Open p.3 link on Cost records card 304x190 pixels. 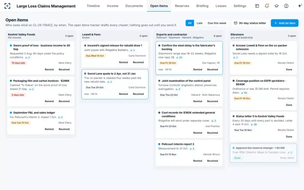click(x=214, y=121)
